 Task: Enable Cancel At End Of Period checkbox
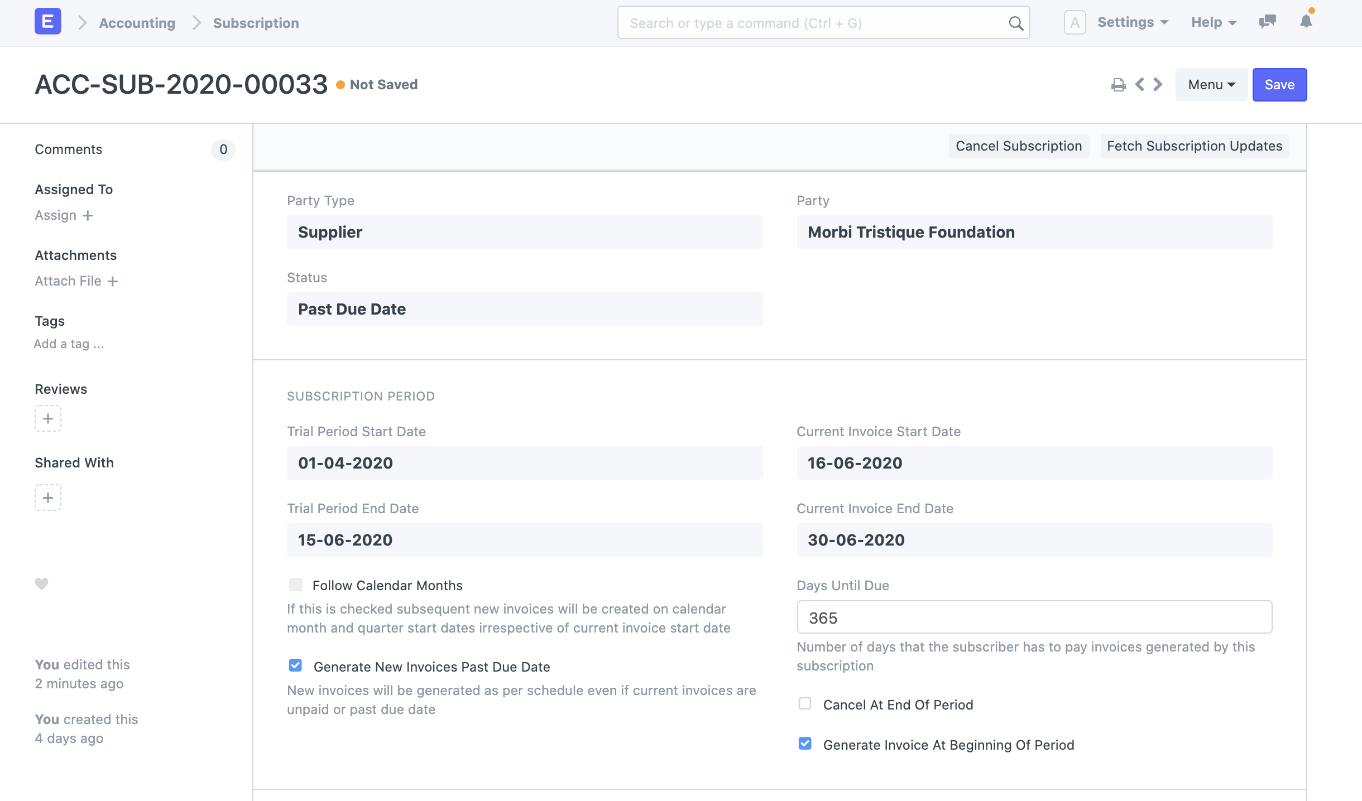[x=806, y=705]
